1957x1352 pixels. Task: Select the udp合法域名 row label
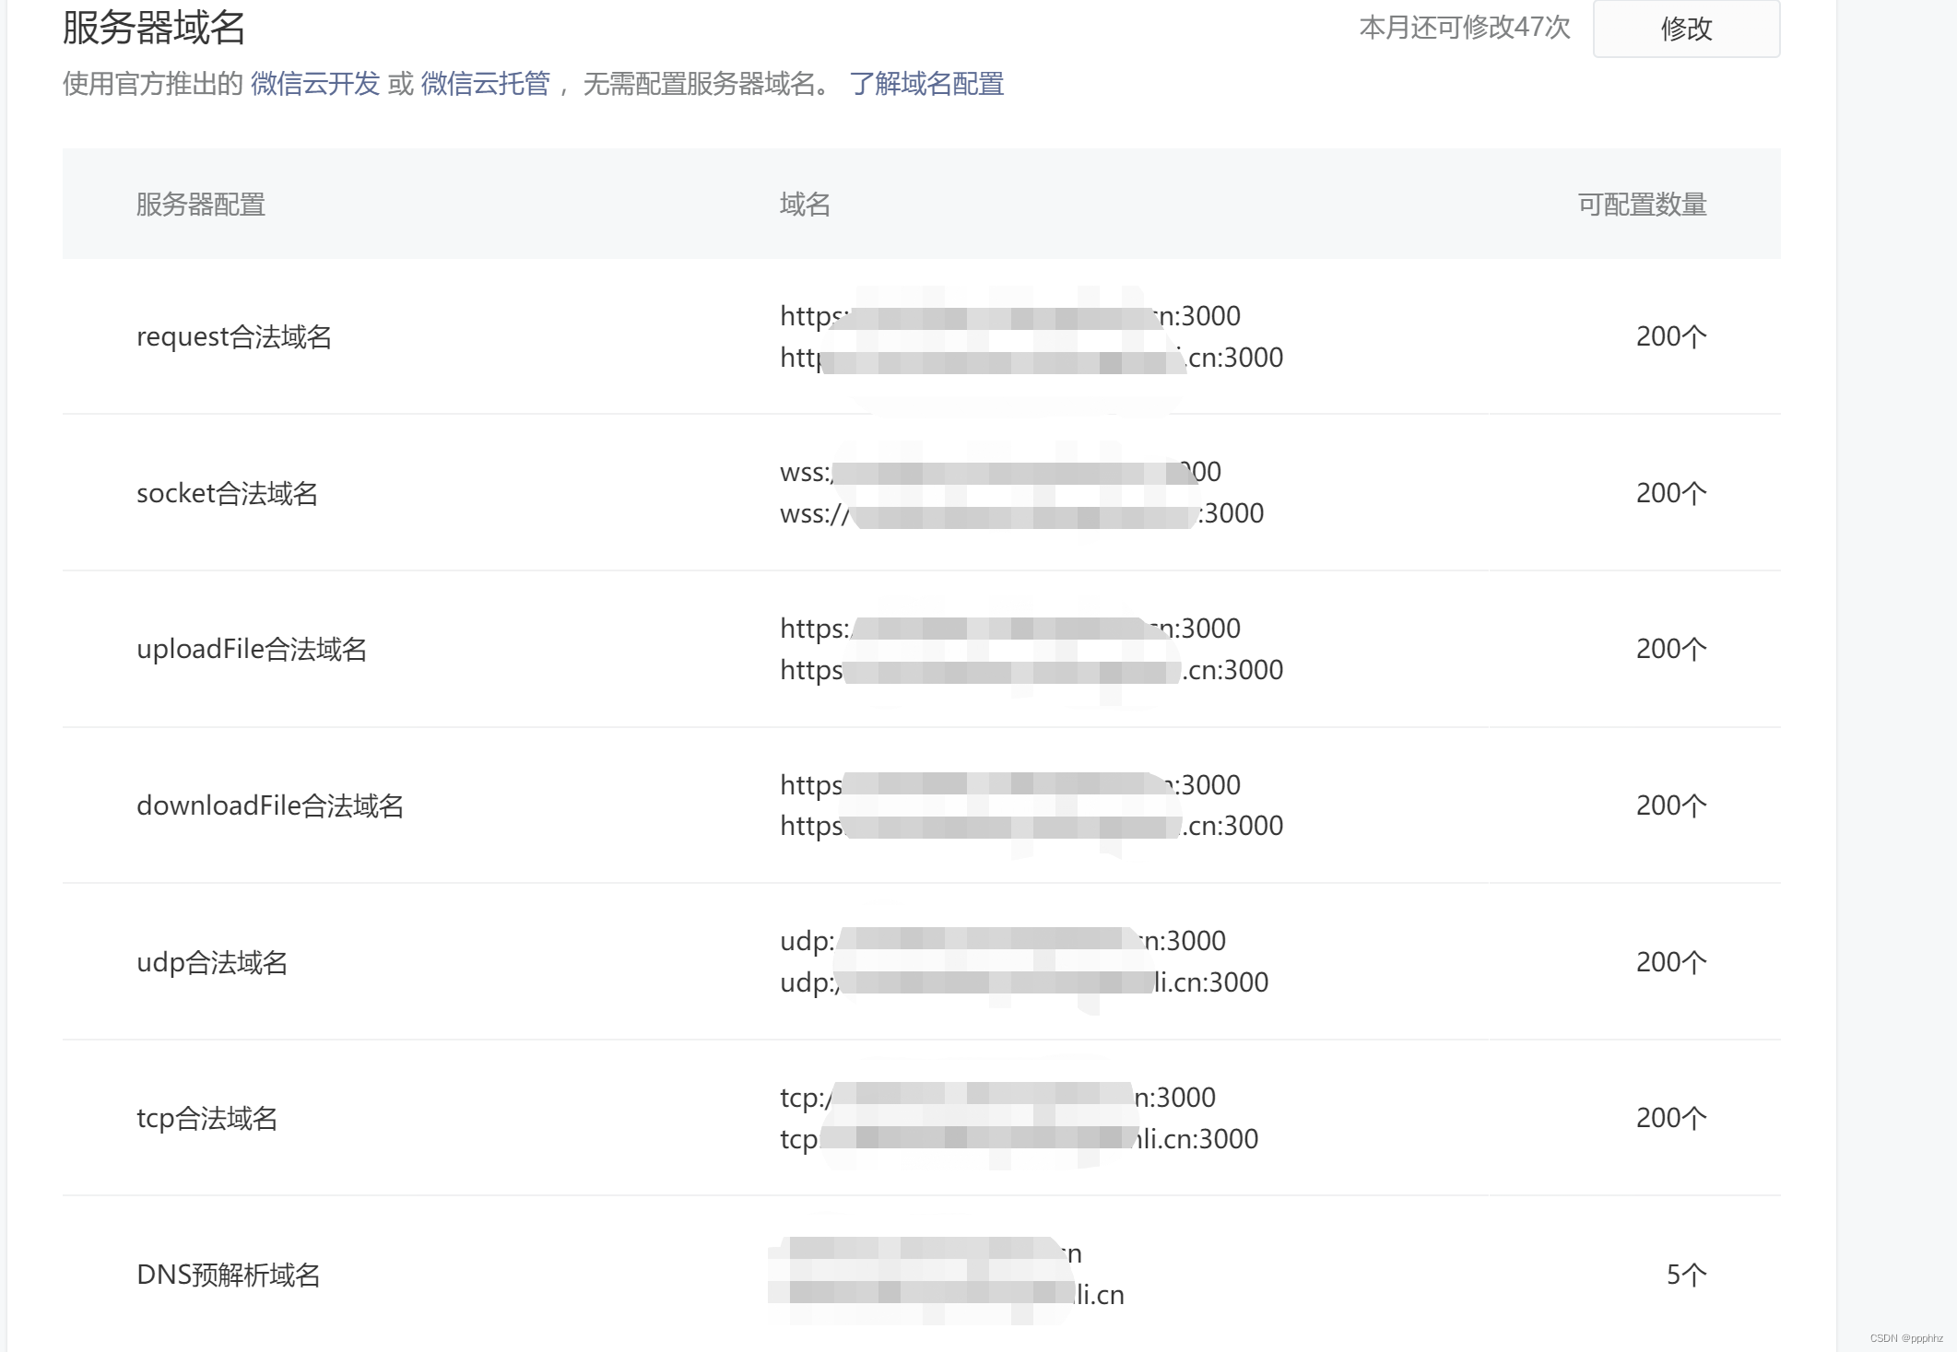pos(212,962)
